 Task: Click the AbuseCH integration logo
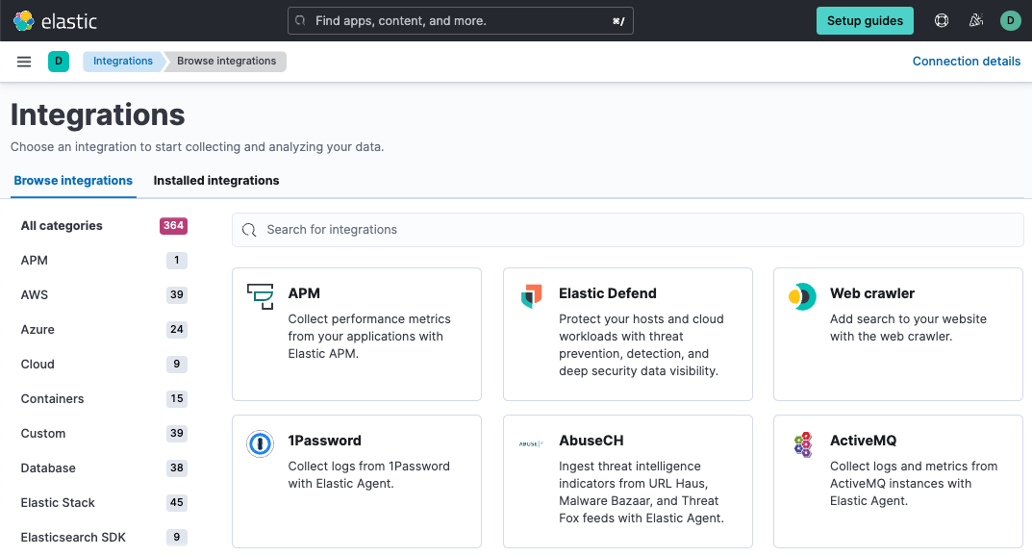click(531, 444)
